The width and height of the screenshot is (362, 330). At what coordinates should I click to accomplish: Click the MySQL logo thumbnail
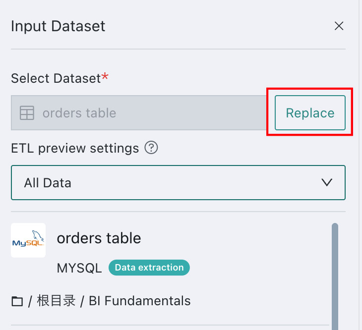click(x=28, y=240)
